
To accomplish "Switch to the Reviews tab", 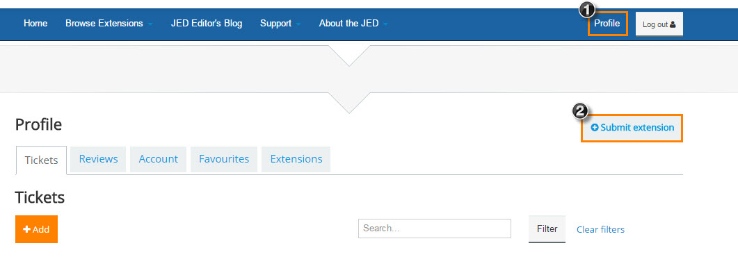I will point(98,159).
